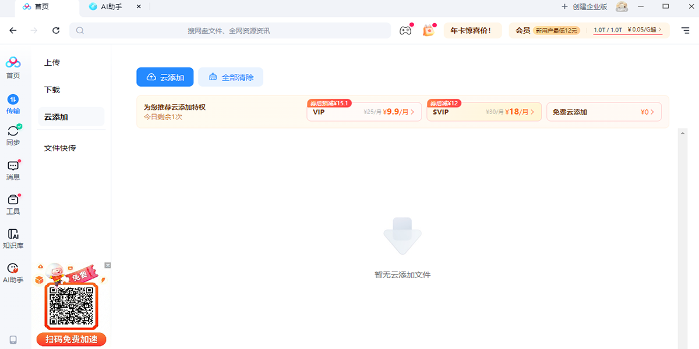Open the 消息 messages icon
699x349 pixels.
[x=13, y=170]
